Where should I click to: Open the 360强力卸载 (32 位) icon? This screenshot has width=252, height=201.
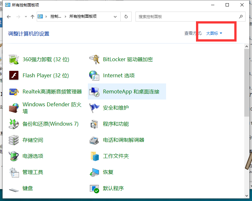click(14, 60)
